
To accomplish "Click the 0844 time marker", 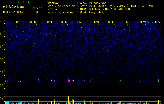I will tap(64, 22).
